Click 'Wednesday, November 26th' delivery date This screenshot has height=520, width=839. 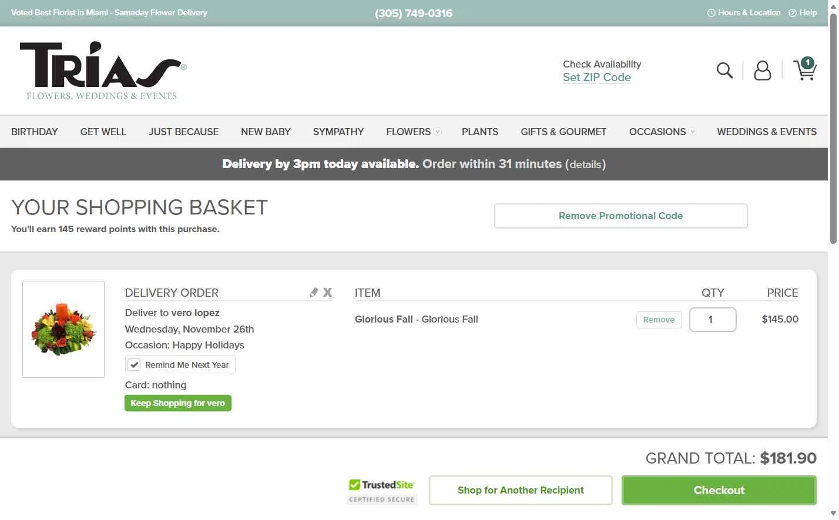tap(190, 329)
